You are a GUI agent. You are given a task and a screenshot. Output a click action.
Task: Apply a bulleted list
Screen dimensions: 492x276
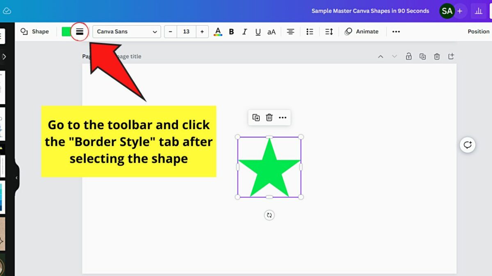click(x=310, y=31)
